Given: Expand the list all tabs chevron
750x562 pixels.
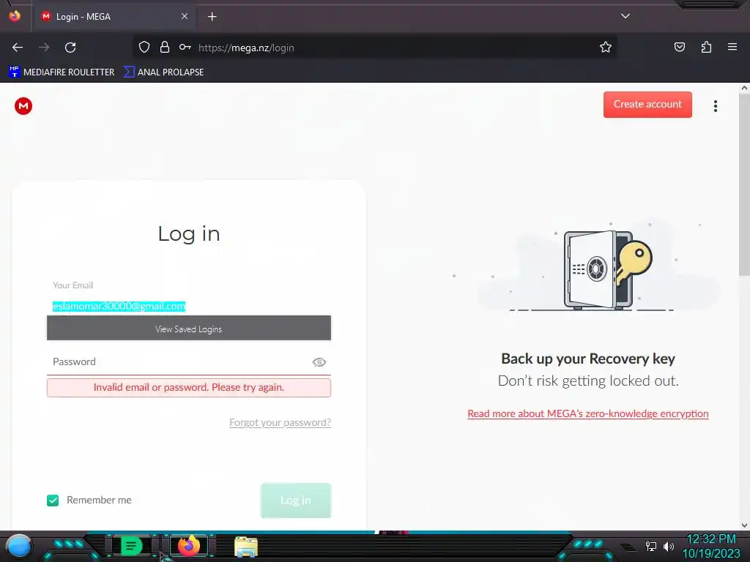Looking at the screenshot, I should [x=625, y=16].
